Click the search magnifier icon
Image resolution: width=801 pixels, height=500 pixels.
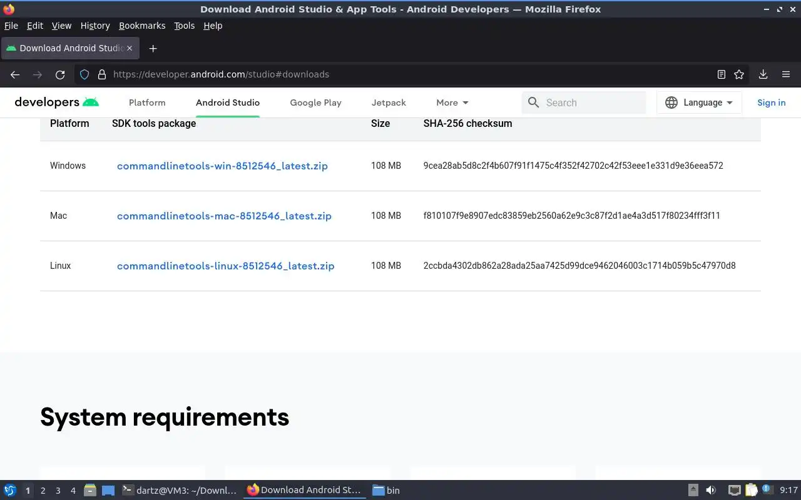pos(533,102)
